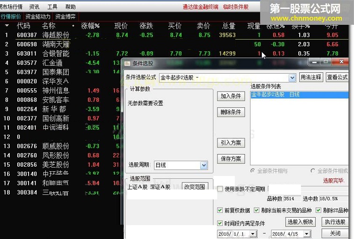Image resolution: width=354 pixels, height=239 pixels.
Task: Select 全部条件相或 radio button
Action: [x=313, y=171]
